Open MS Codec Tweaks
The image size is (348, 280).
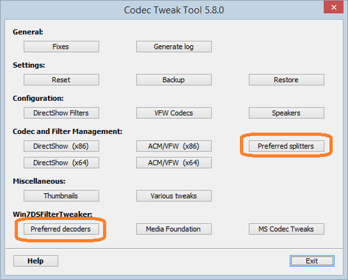(x=286, y=229)
